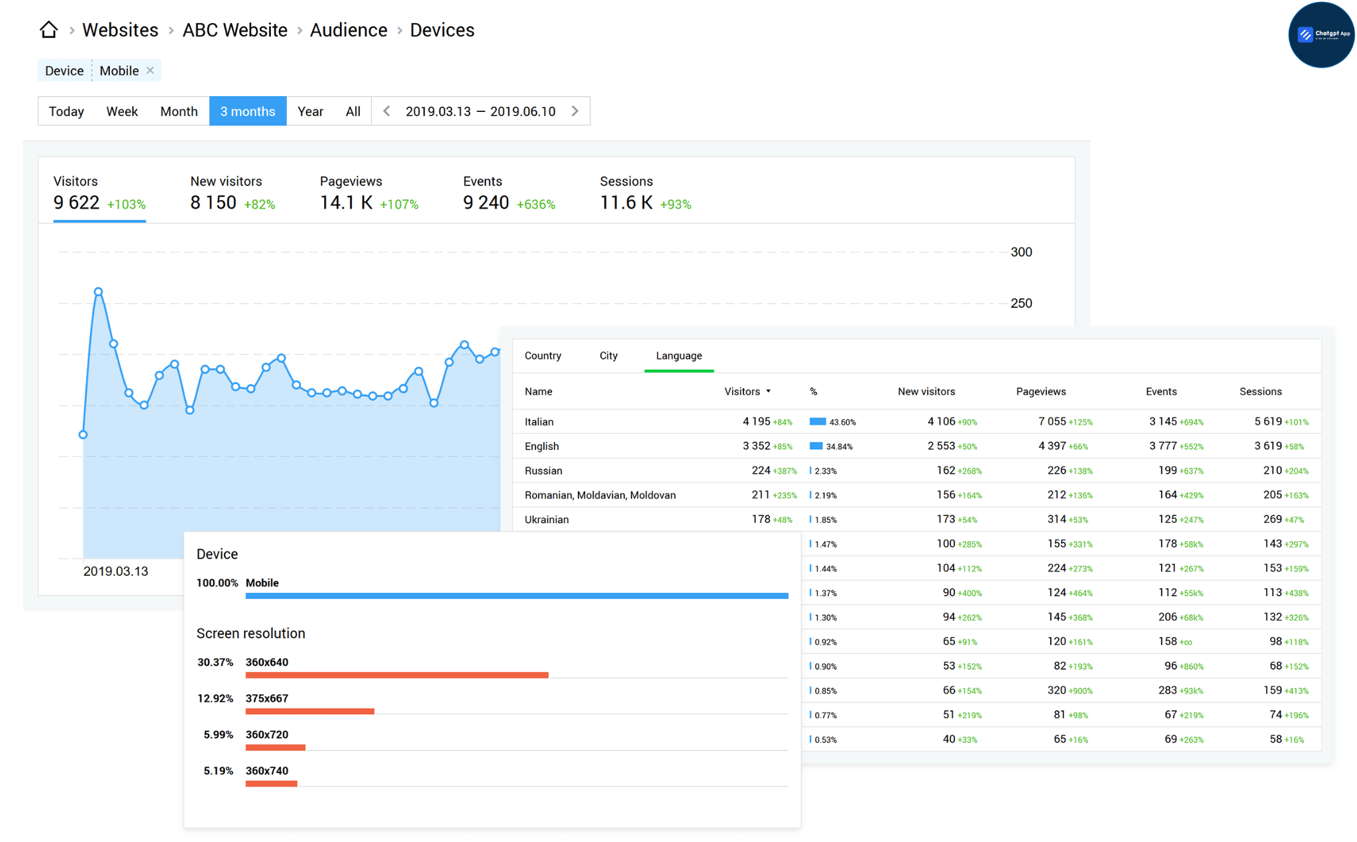This screenshot has width=1357, height=842.
Task: Sort by Visitors column dropdown arrow
Action: click(x=769, y=392)
